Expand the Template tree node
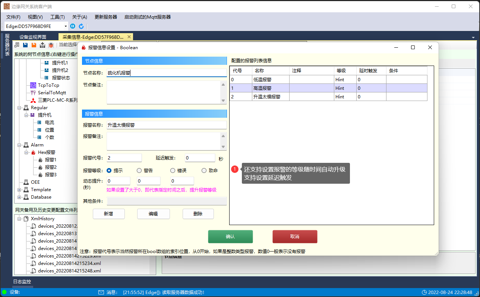This screenshot has height=297, width=480. (x=19, y=190)
